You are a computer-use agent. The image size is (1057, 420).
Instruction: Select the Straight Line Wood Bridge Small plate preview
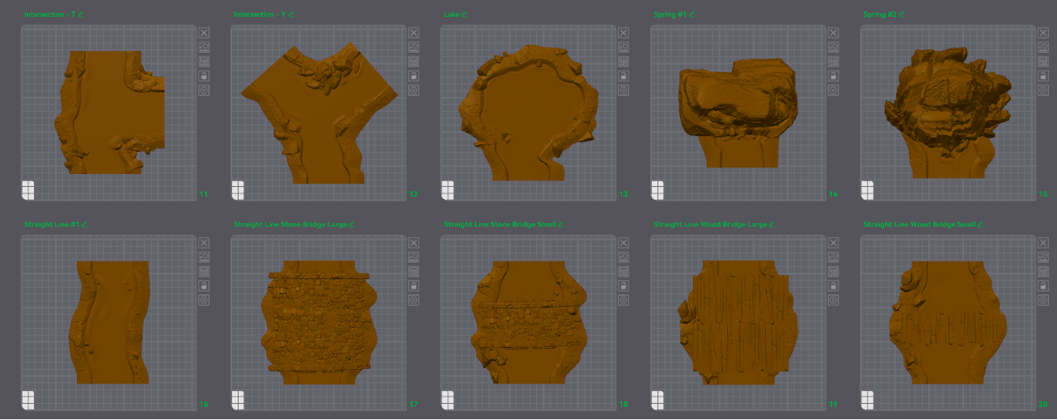(948, 322)
